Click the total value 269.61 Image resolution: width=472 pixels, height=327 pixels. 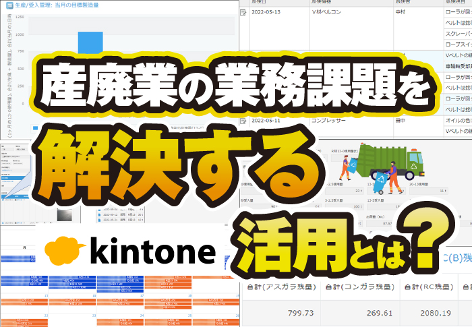(380, 313)
